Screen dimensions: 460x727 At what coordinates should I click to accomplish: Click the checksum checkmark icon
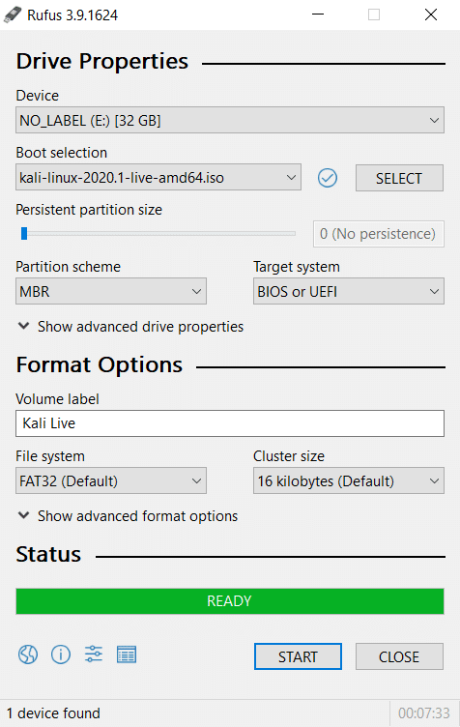click(x=328, y=178)
